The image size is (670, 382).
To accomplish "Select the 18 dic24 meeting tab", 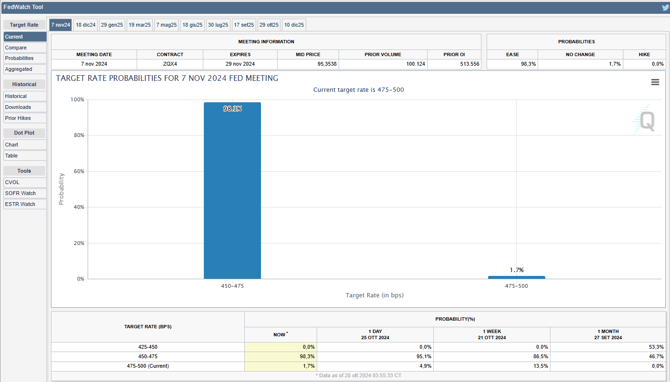I will [86, 25].
